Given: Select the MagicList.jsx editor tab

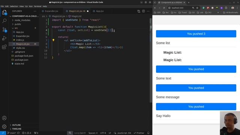Looking at the screenshot, I should pos(76,11).
